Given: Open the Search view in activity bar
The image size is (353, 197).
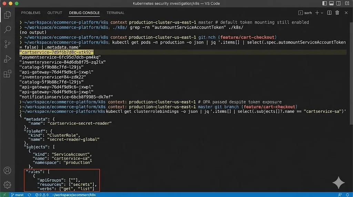Looking at the screenshot, I should click(7, 30).
